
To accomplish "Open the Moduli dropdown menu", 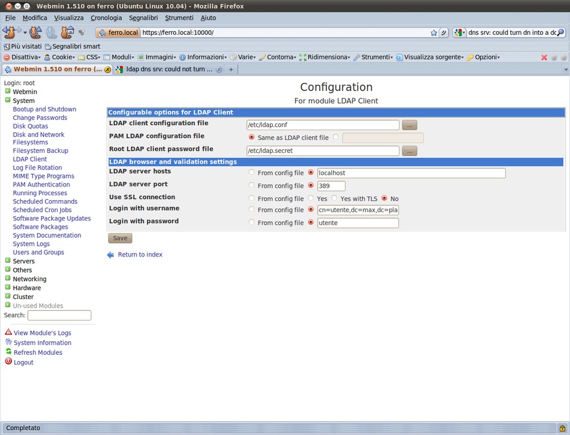I will point(119,57).
